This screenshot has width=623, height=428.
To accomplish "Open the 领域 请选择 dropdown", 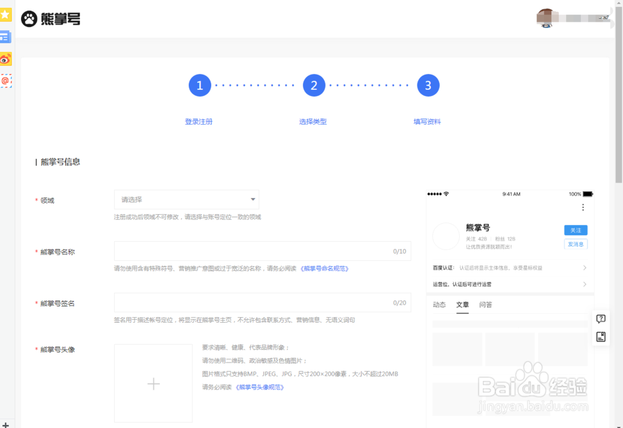I will [x=186, y=199].
